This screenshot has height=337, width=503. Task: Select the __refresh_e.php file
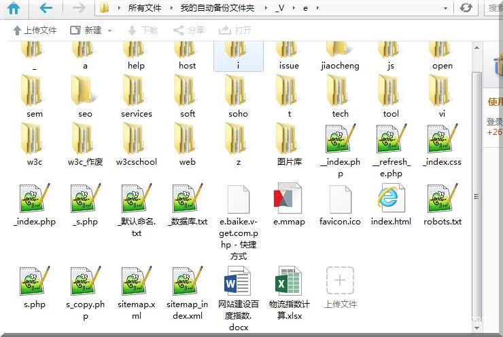click(391, 151)
